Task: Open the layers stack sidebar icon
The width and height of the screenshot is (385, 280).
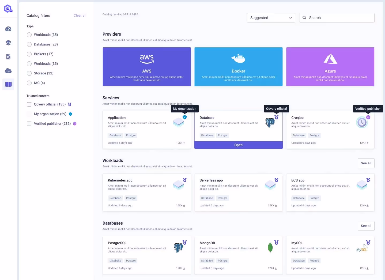Action: click(8, 43)
